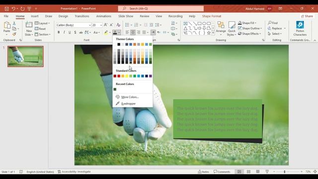Open the Arrange menu

point(221,28)
